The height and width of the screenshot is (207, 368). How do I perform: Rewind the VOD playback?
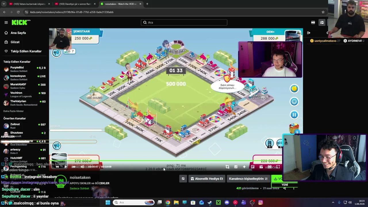[x=57, y=167]
